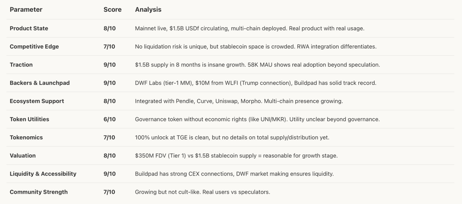Click the Growing but not cult-like text
462x204 pixels.
point(202,192)
